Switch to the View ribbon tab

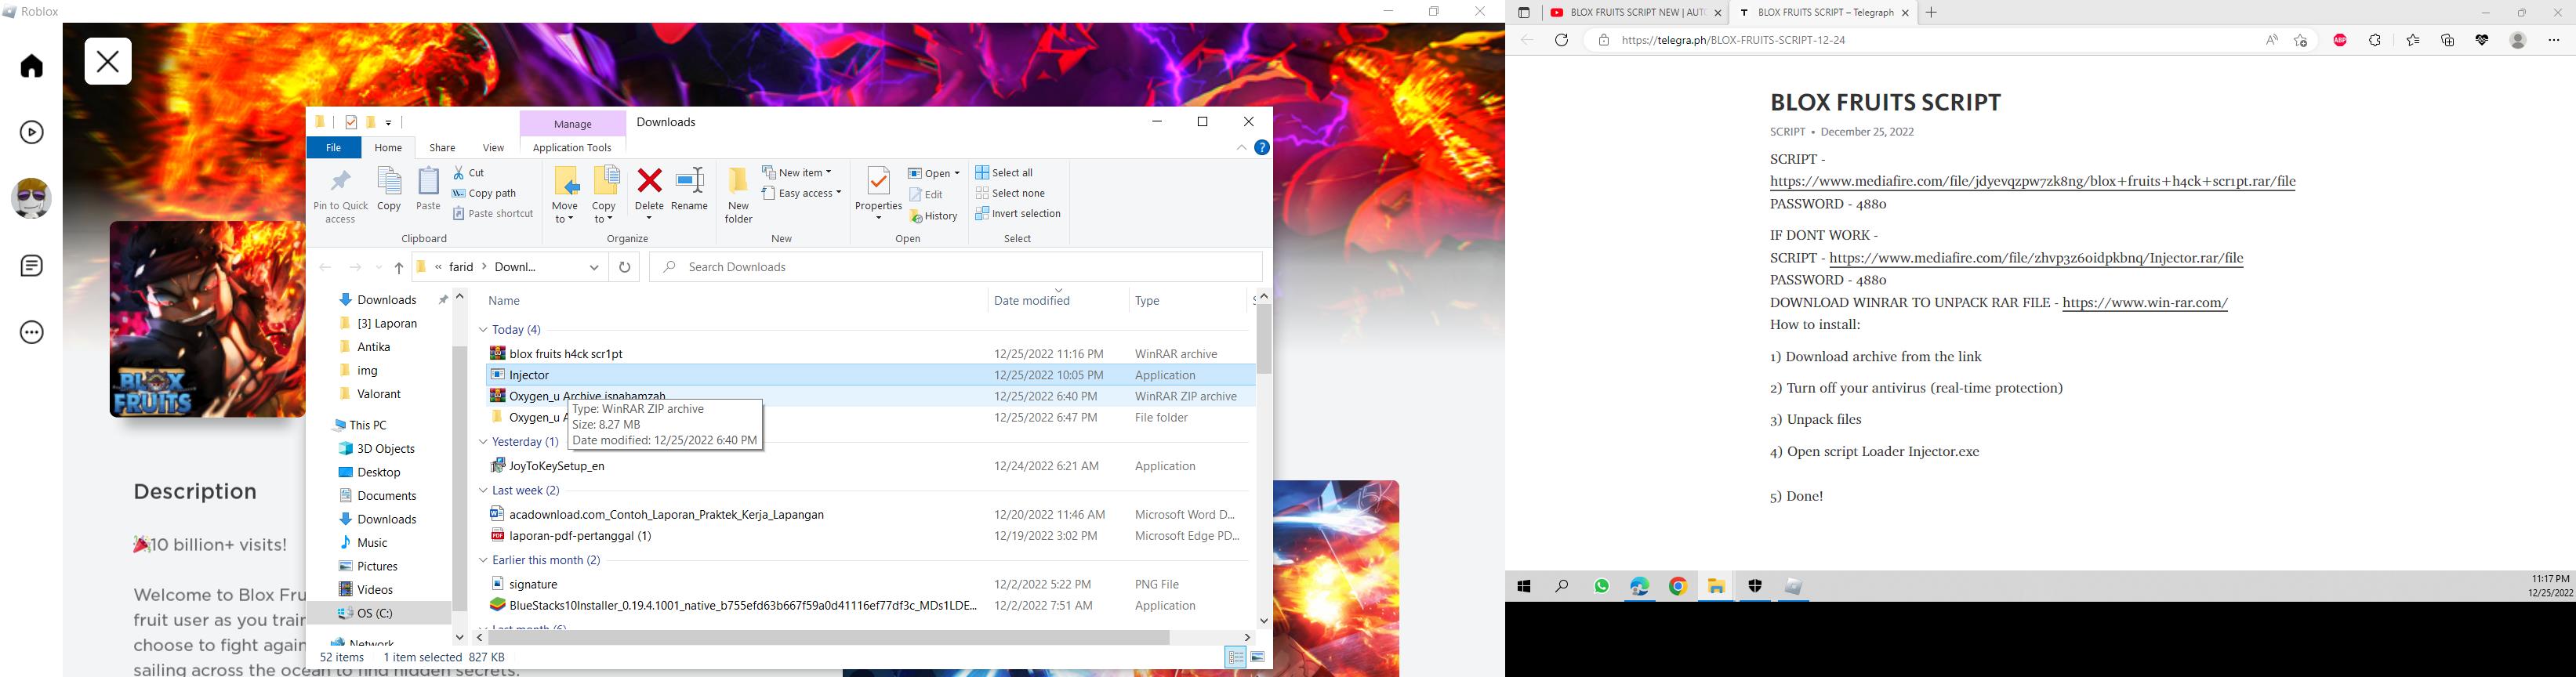pyautogui.click(x=493, y=148)
